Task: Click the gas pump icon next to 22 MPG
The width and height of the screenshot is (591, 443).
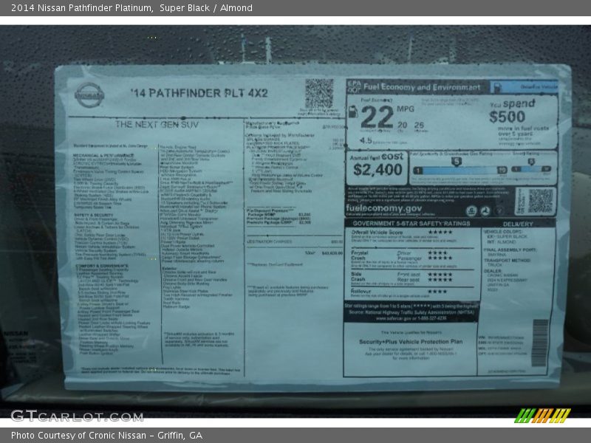Action: [353, 112]
